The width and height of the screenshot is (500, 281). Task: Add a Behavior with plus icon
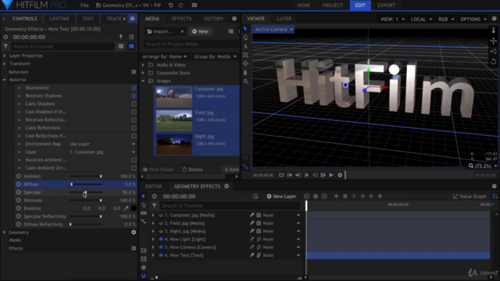tap(134, 72)
